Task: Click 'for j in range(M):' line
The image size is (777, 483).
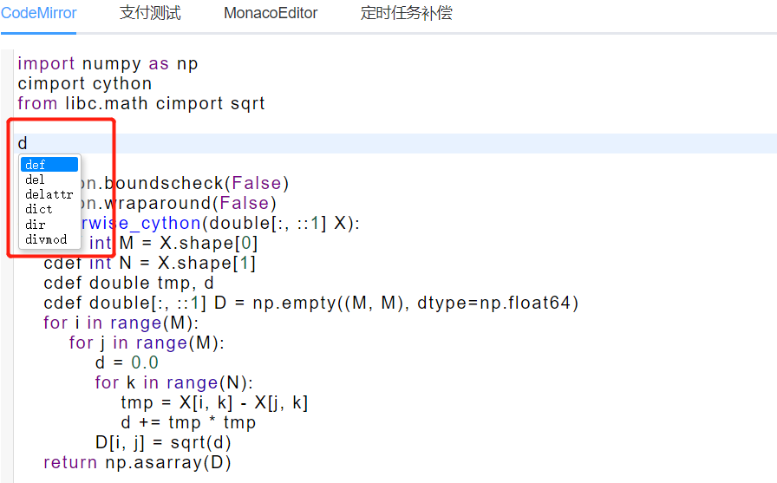Action: [x=147, y=343]
